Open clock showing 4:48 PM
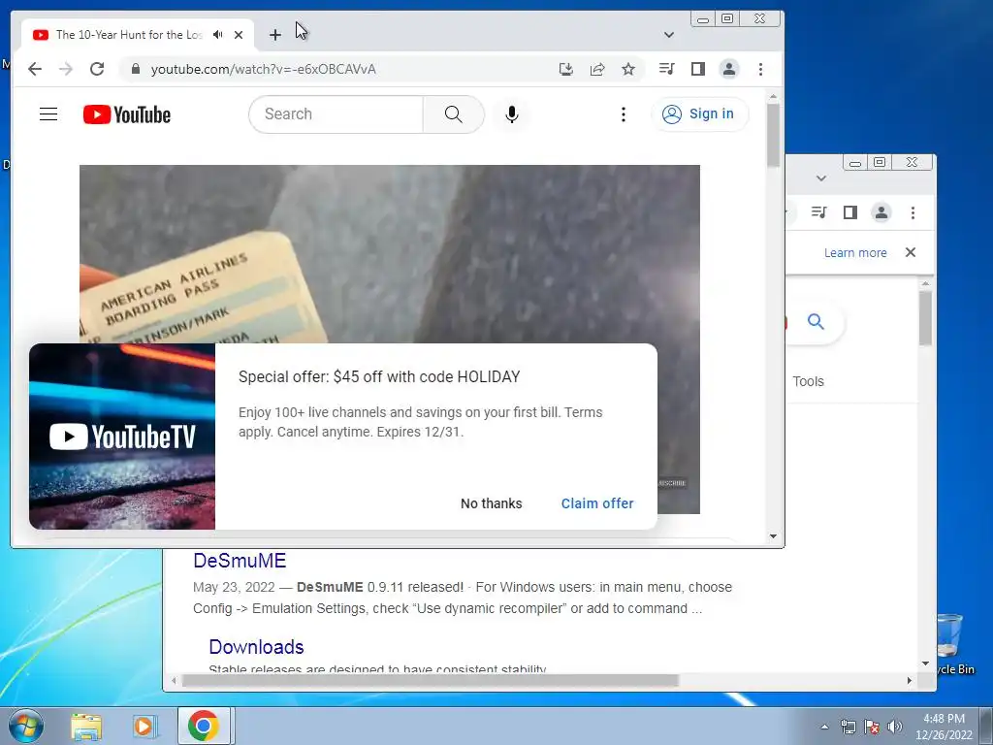The height and width of the screenshot is (745, 993). click(944, 727)
